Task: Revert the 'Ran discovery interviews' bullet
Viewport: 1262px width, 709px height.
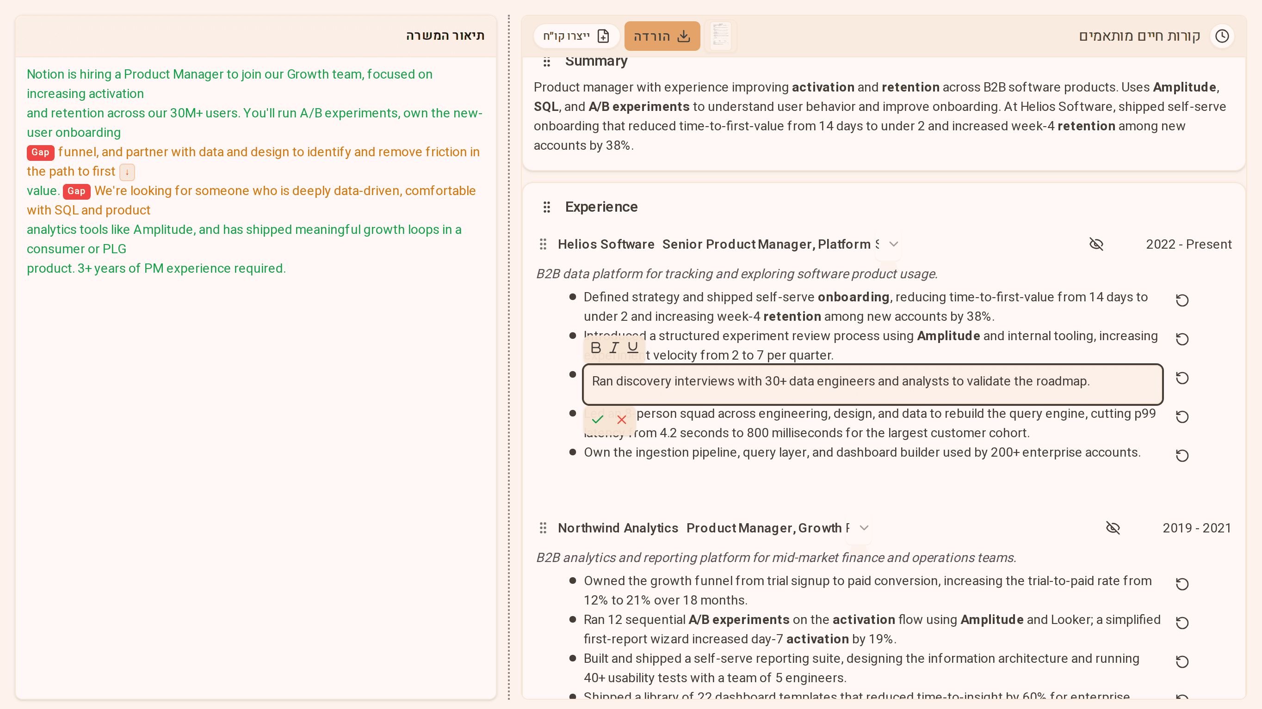Action: point(1182,378)
